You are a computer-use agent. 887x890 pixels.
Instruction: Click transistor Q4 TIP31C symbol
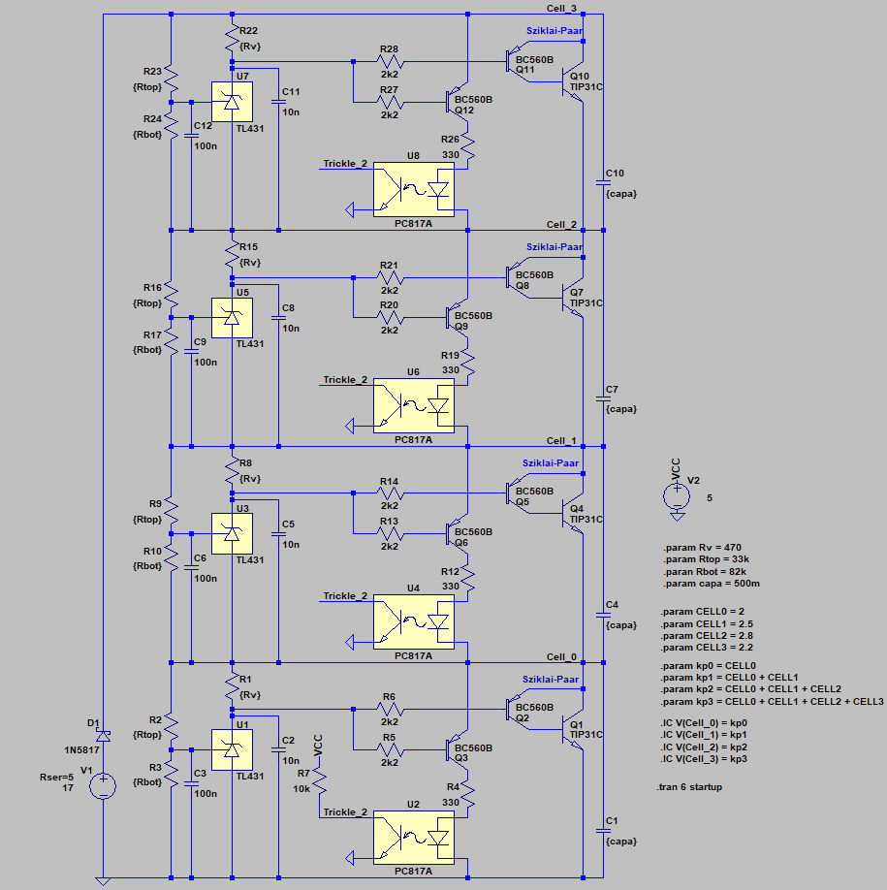point(573,514)
